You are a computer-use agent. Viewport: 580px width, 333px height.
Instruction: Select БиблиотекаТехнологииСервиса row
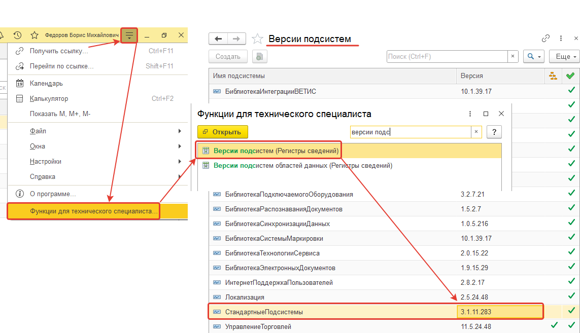click(x=394, y=253)
